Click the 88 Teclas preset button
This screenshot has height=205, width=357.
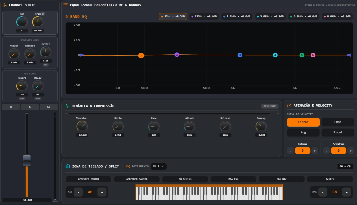[x=185, y=179]
